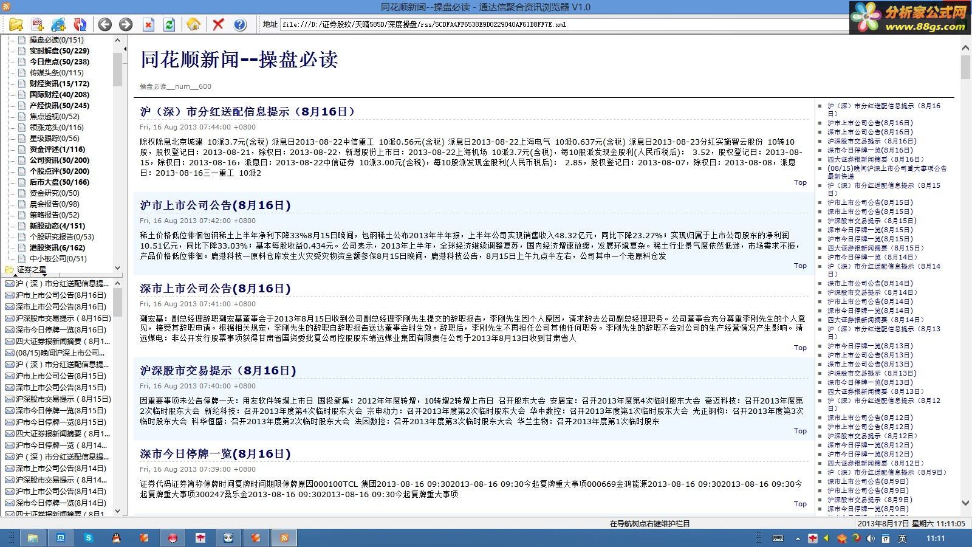Click the article list scroll down arrow
Screen dimensions: 972x547
pyautogui.click(x=118, y=511)
